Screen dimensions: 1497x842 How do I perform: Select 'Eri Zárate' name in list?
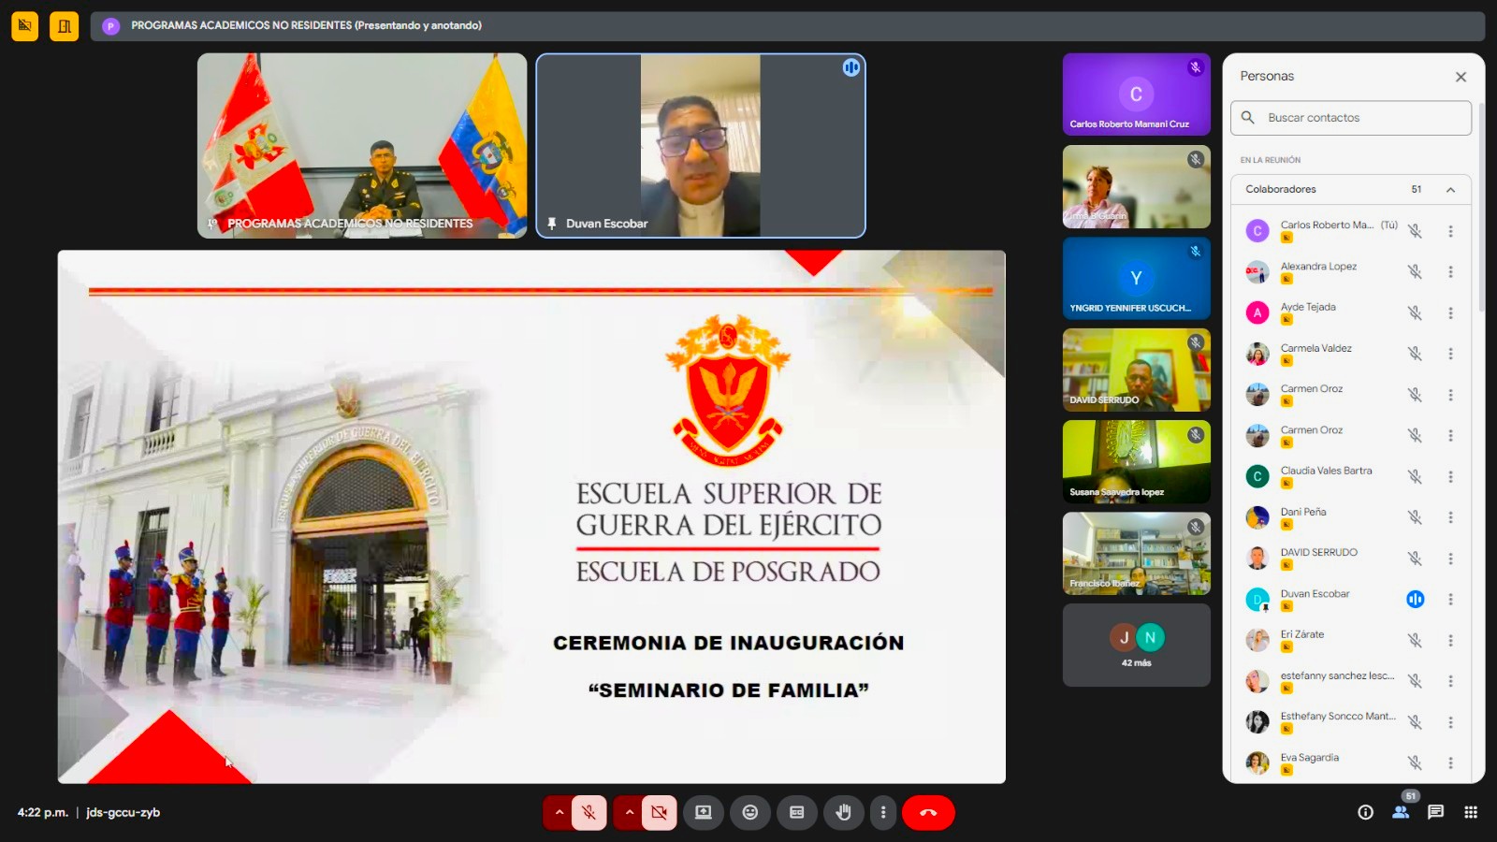click(x=1302, y=634)
